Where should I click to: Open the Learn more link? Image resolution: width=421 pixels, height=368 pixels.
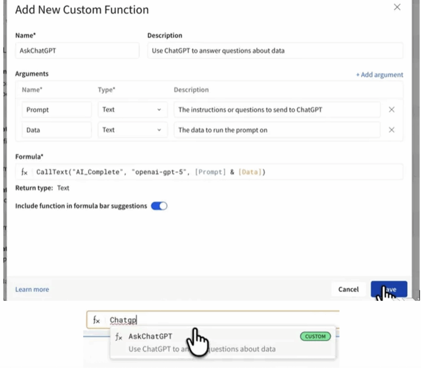point(32,289)
